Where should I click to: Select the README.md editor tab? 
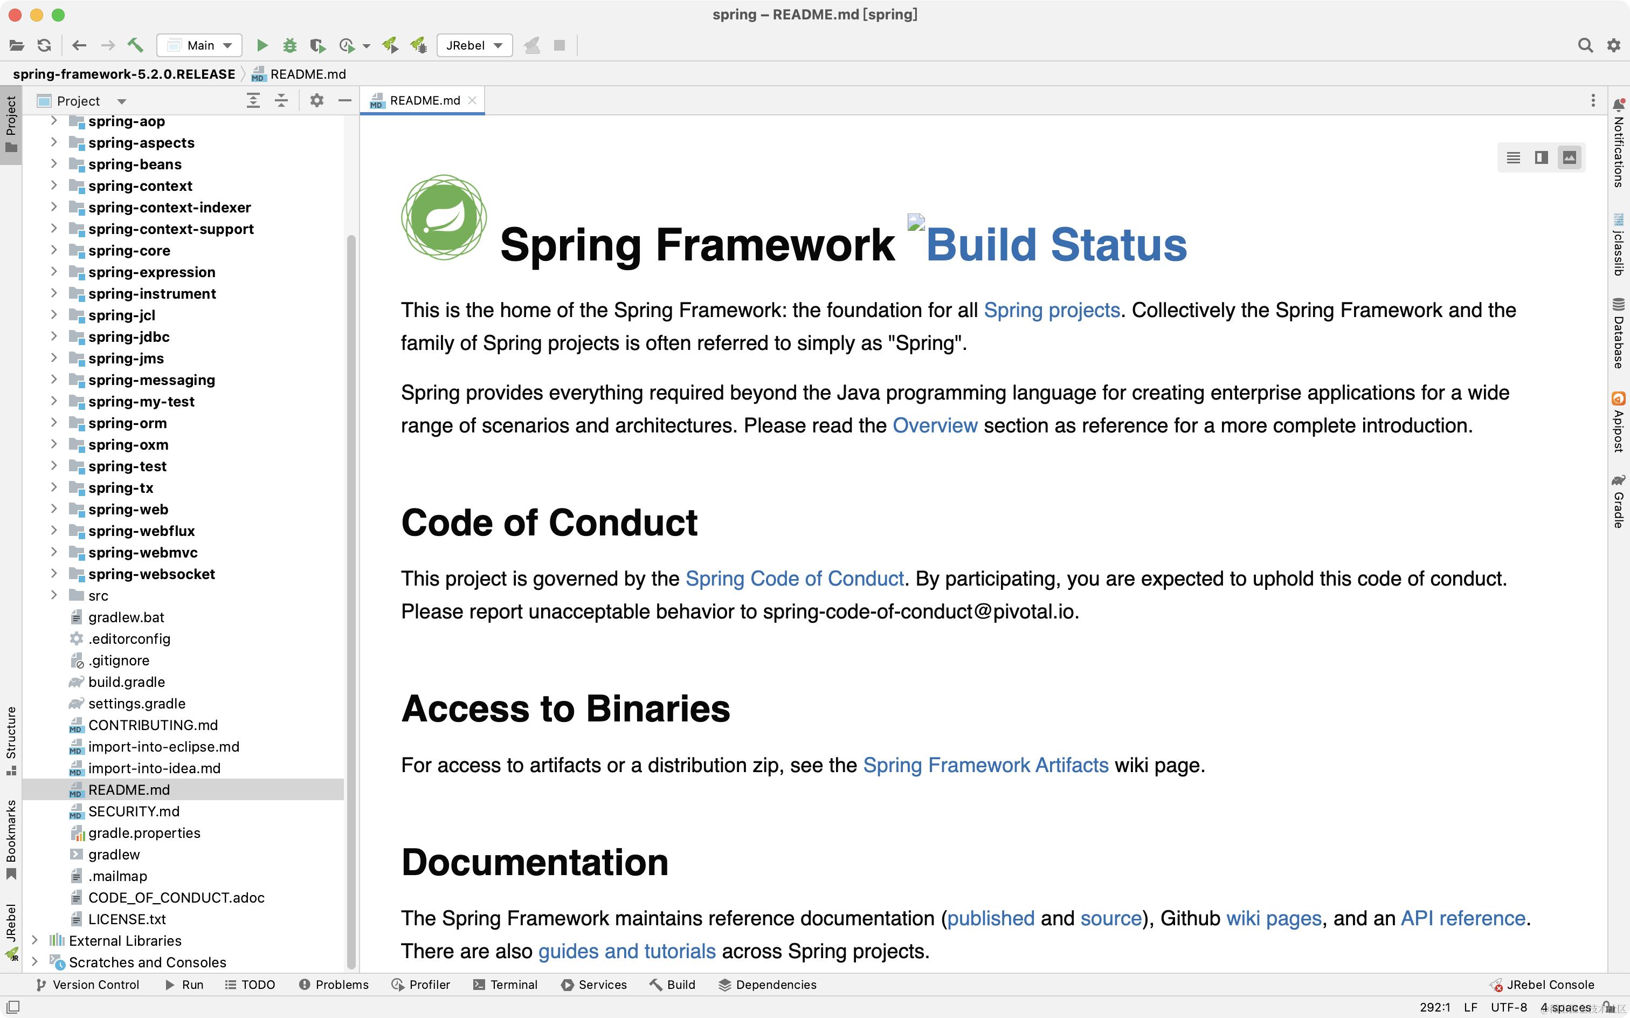click(424, 100)
